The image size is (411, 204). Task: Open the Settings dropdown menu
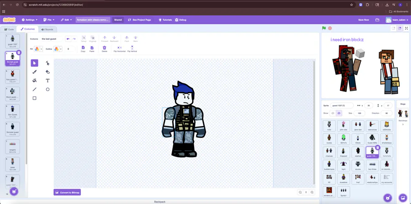pyautogui.click(x=29, y=20)
